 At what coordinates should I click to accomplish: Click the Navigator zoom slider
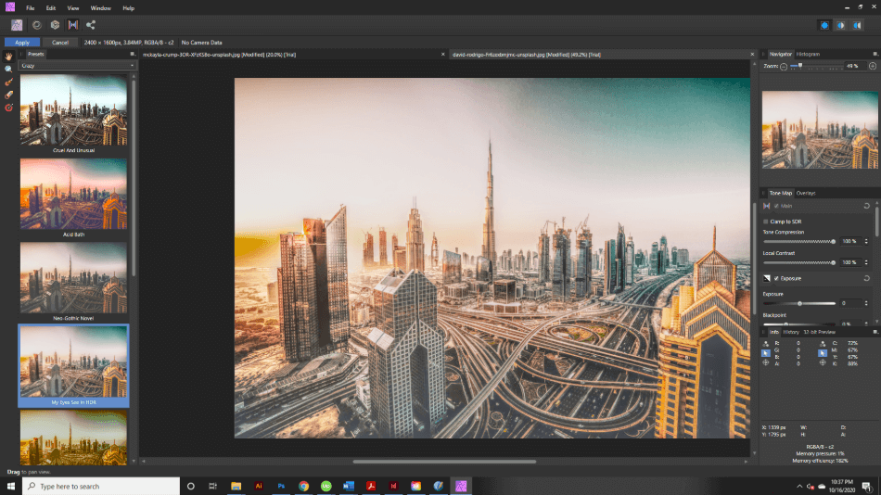pos(815,67)
